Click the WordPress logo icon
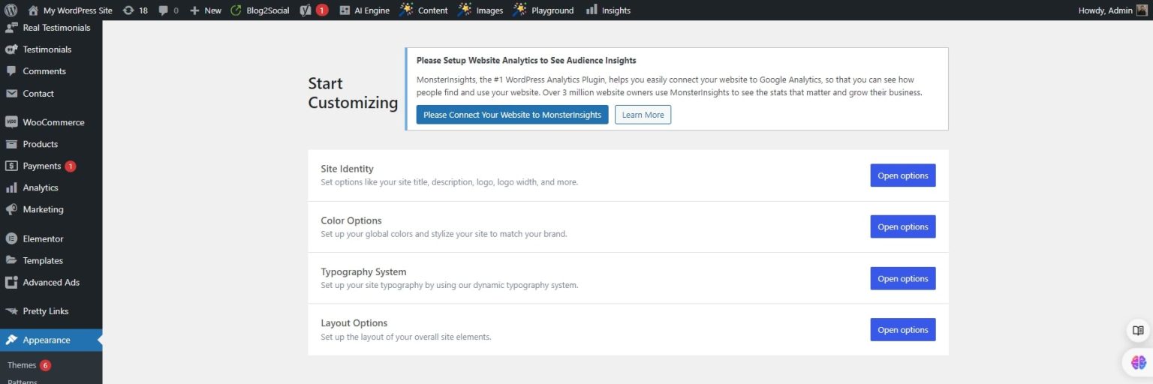This screenshot has width=1153, height=384. [x=11, y=10]
